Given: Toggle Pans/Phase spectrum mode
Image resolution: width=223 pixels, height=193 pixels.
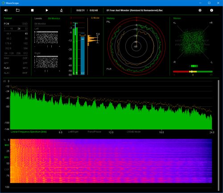Looking at the screenshot, I should pyautogui.click(x=94, y=132).
